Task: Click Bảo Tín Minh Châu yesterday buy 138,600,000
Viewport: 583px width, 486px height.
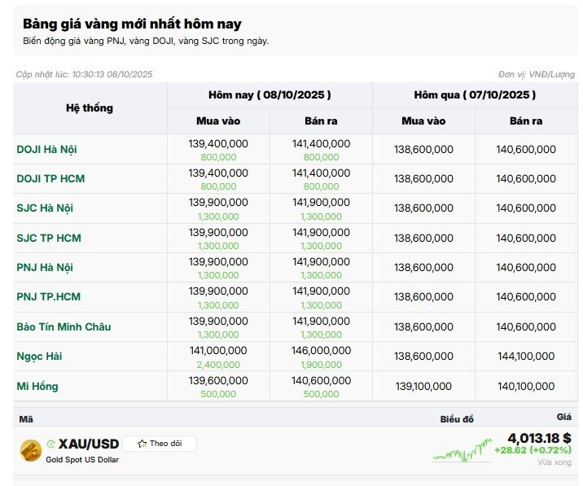Action: click(423, 327)
